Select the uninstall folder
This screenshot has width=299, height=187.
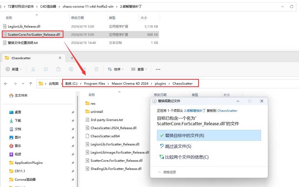pyautogui.click(x=94, y=112)
